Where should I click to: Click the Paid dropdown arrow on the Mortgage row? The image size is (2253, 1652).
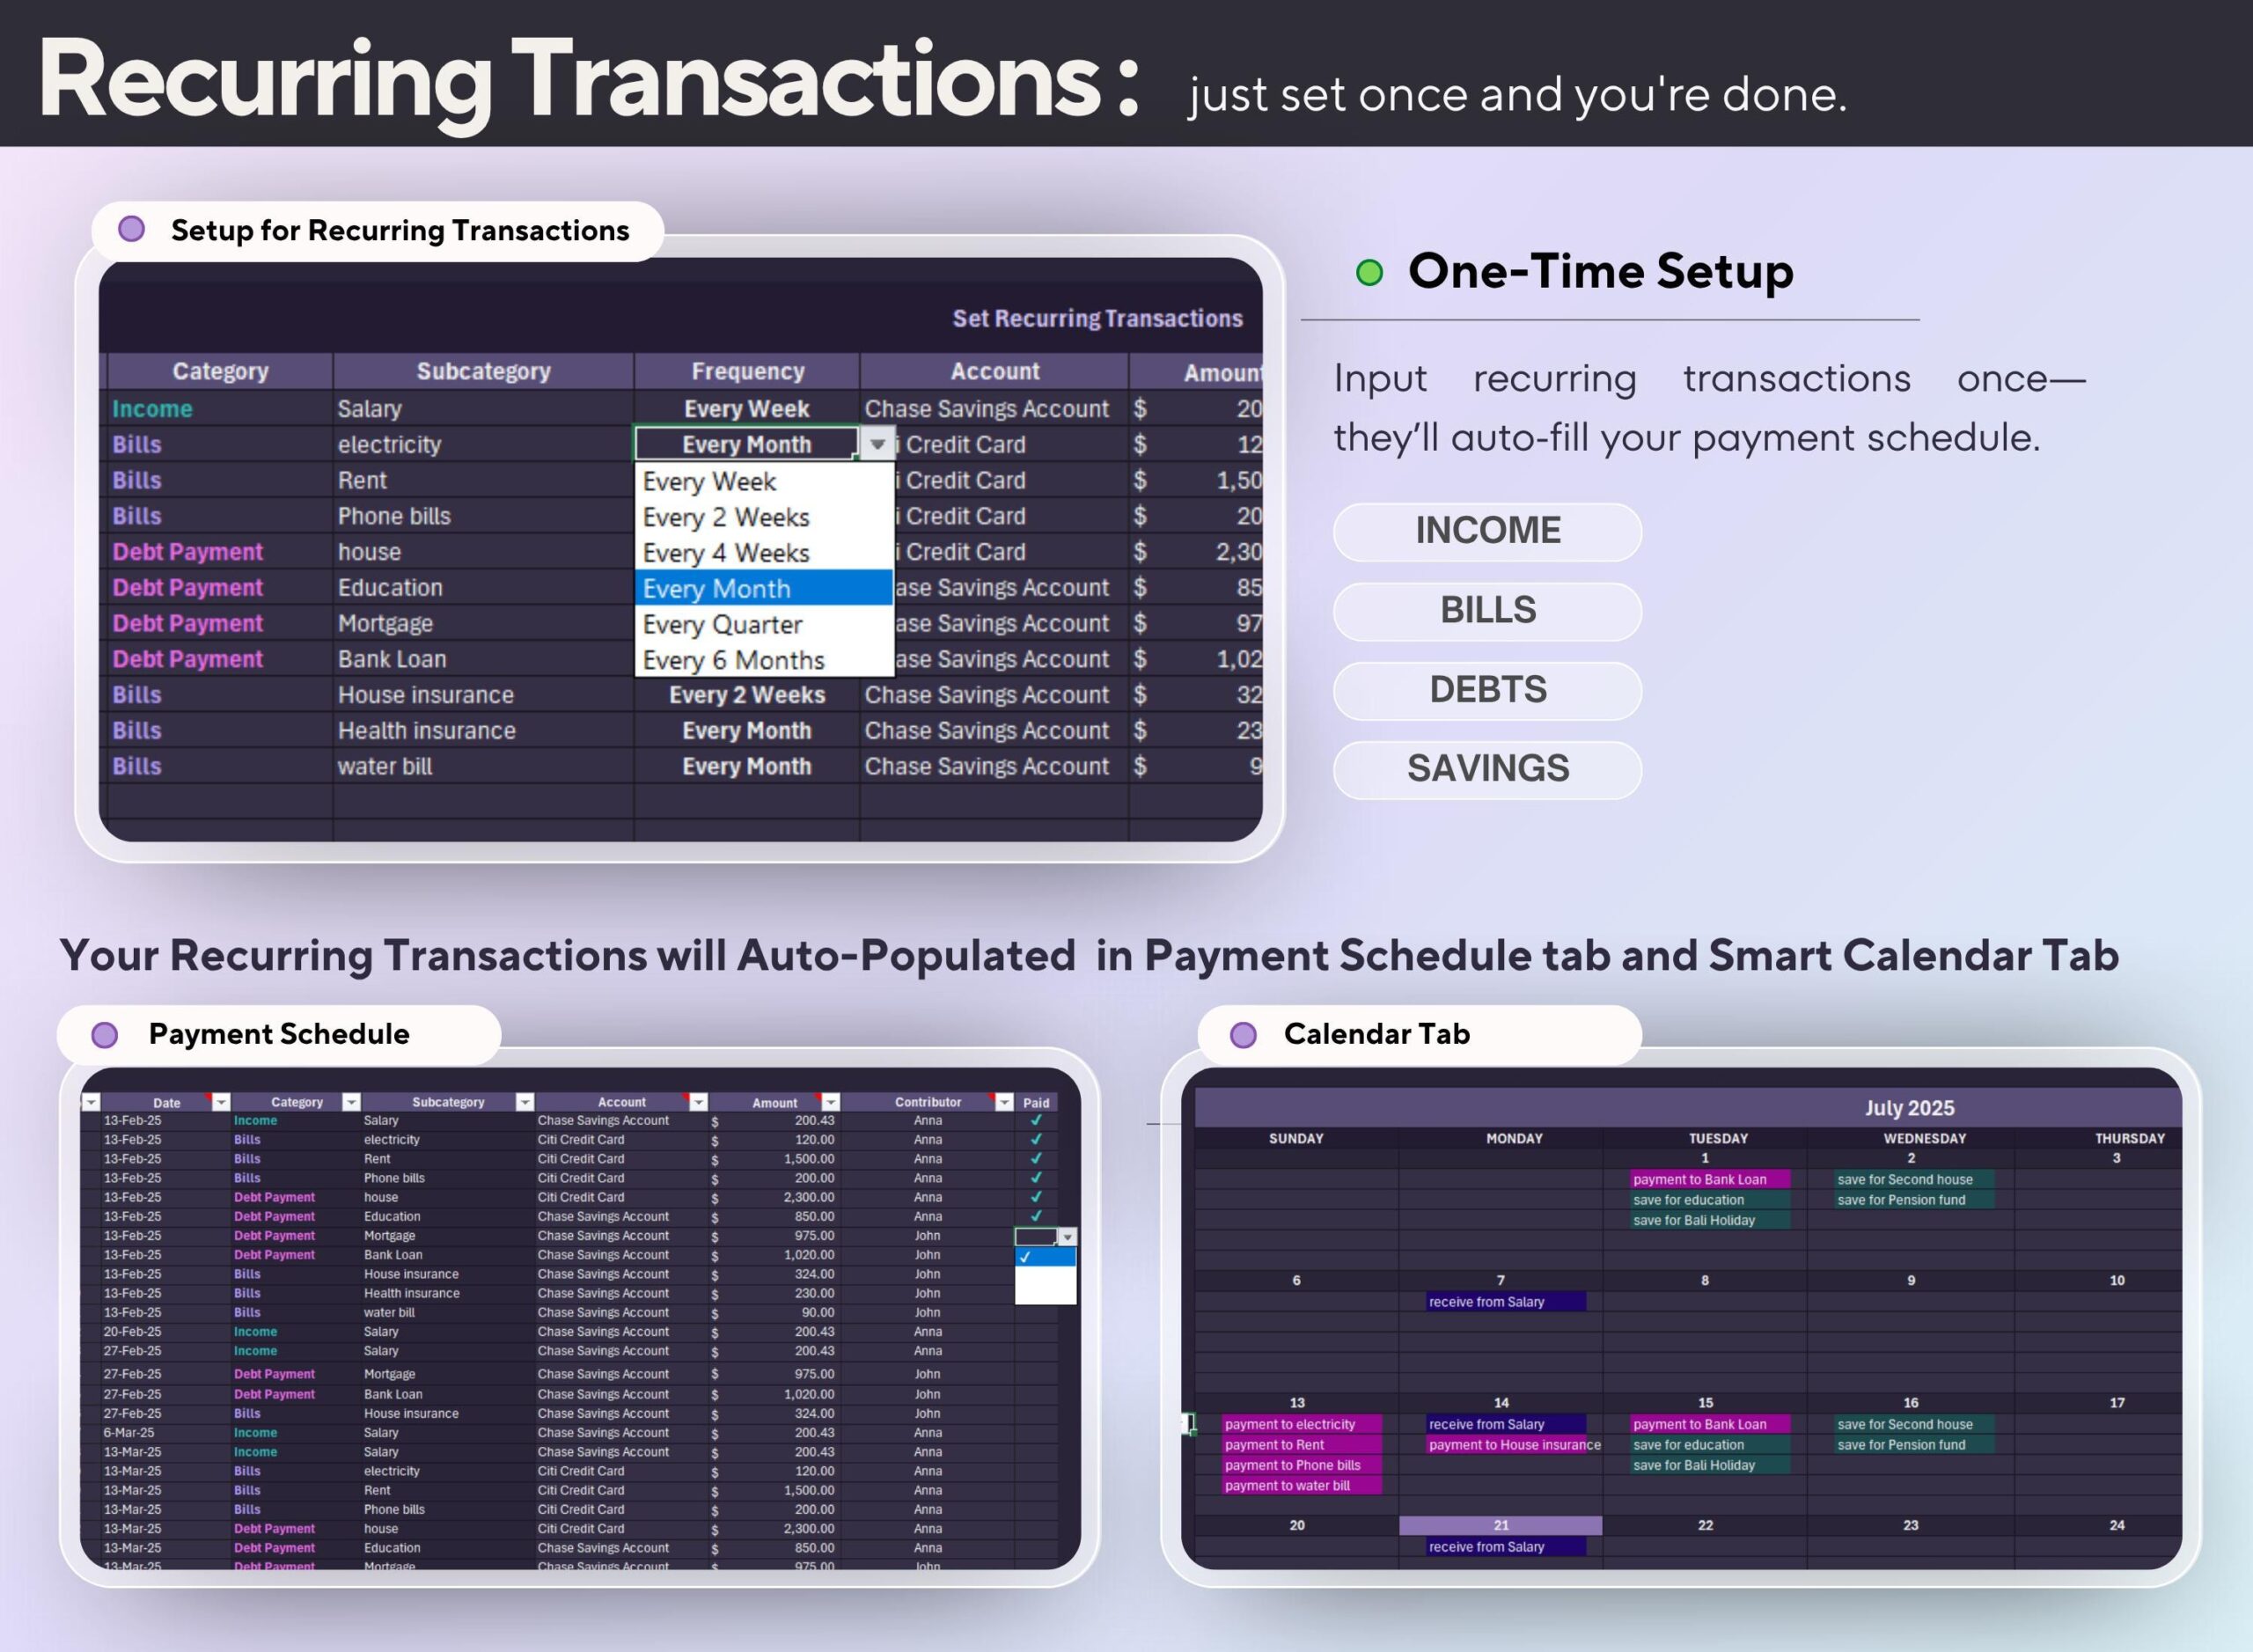click(1070, 1236)
